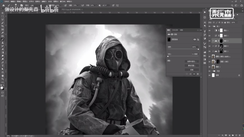Open the smoothing 10% dropdown
This screenshot has height=137, width=244.
pyautogui.click(x=96, y=5)
